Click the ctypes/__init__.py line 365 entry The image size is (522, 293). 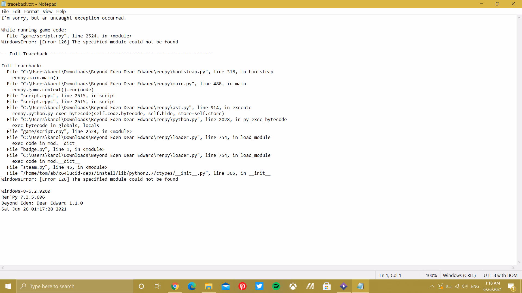pos(139,173)
